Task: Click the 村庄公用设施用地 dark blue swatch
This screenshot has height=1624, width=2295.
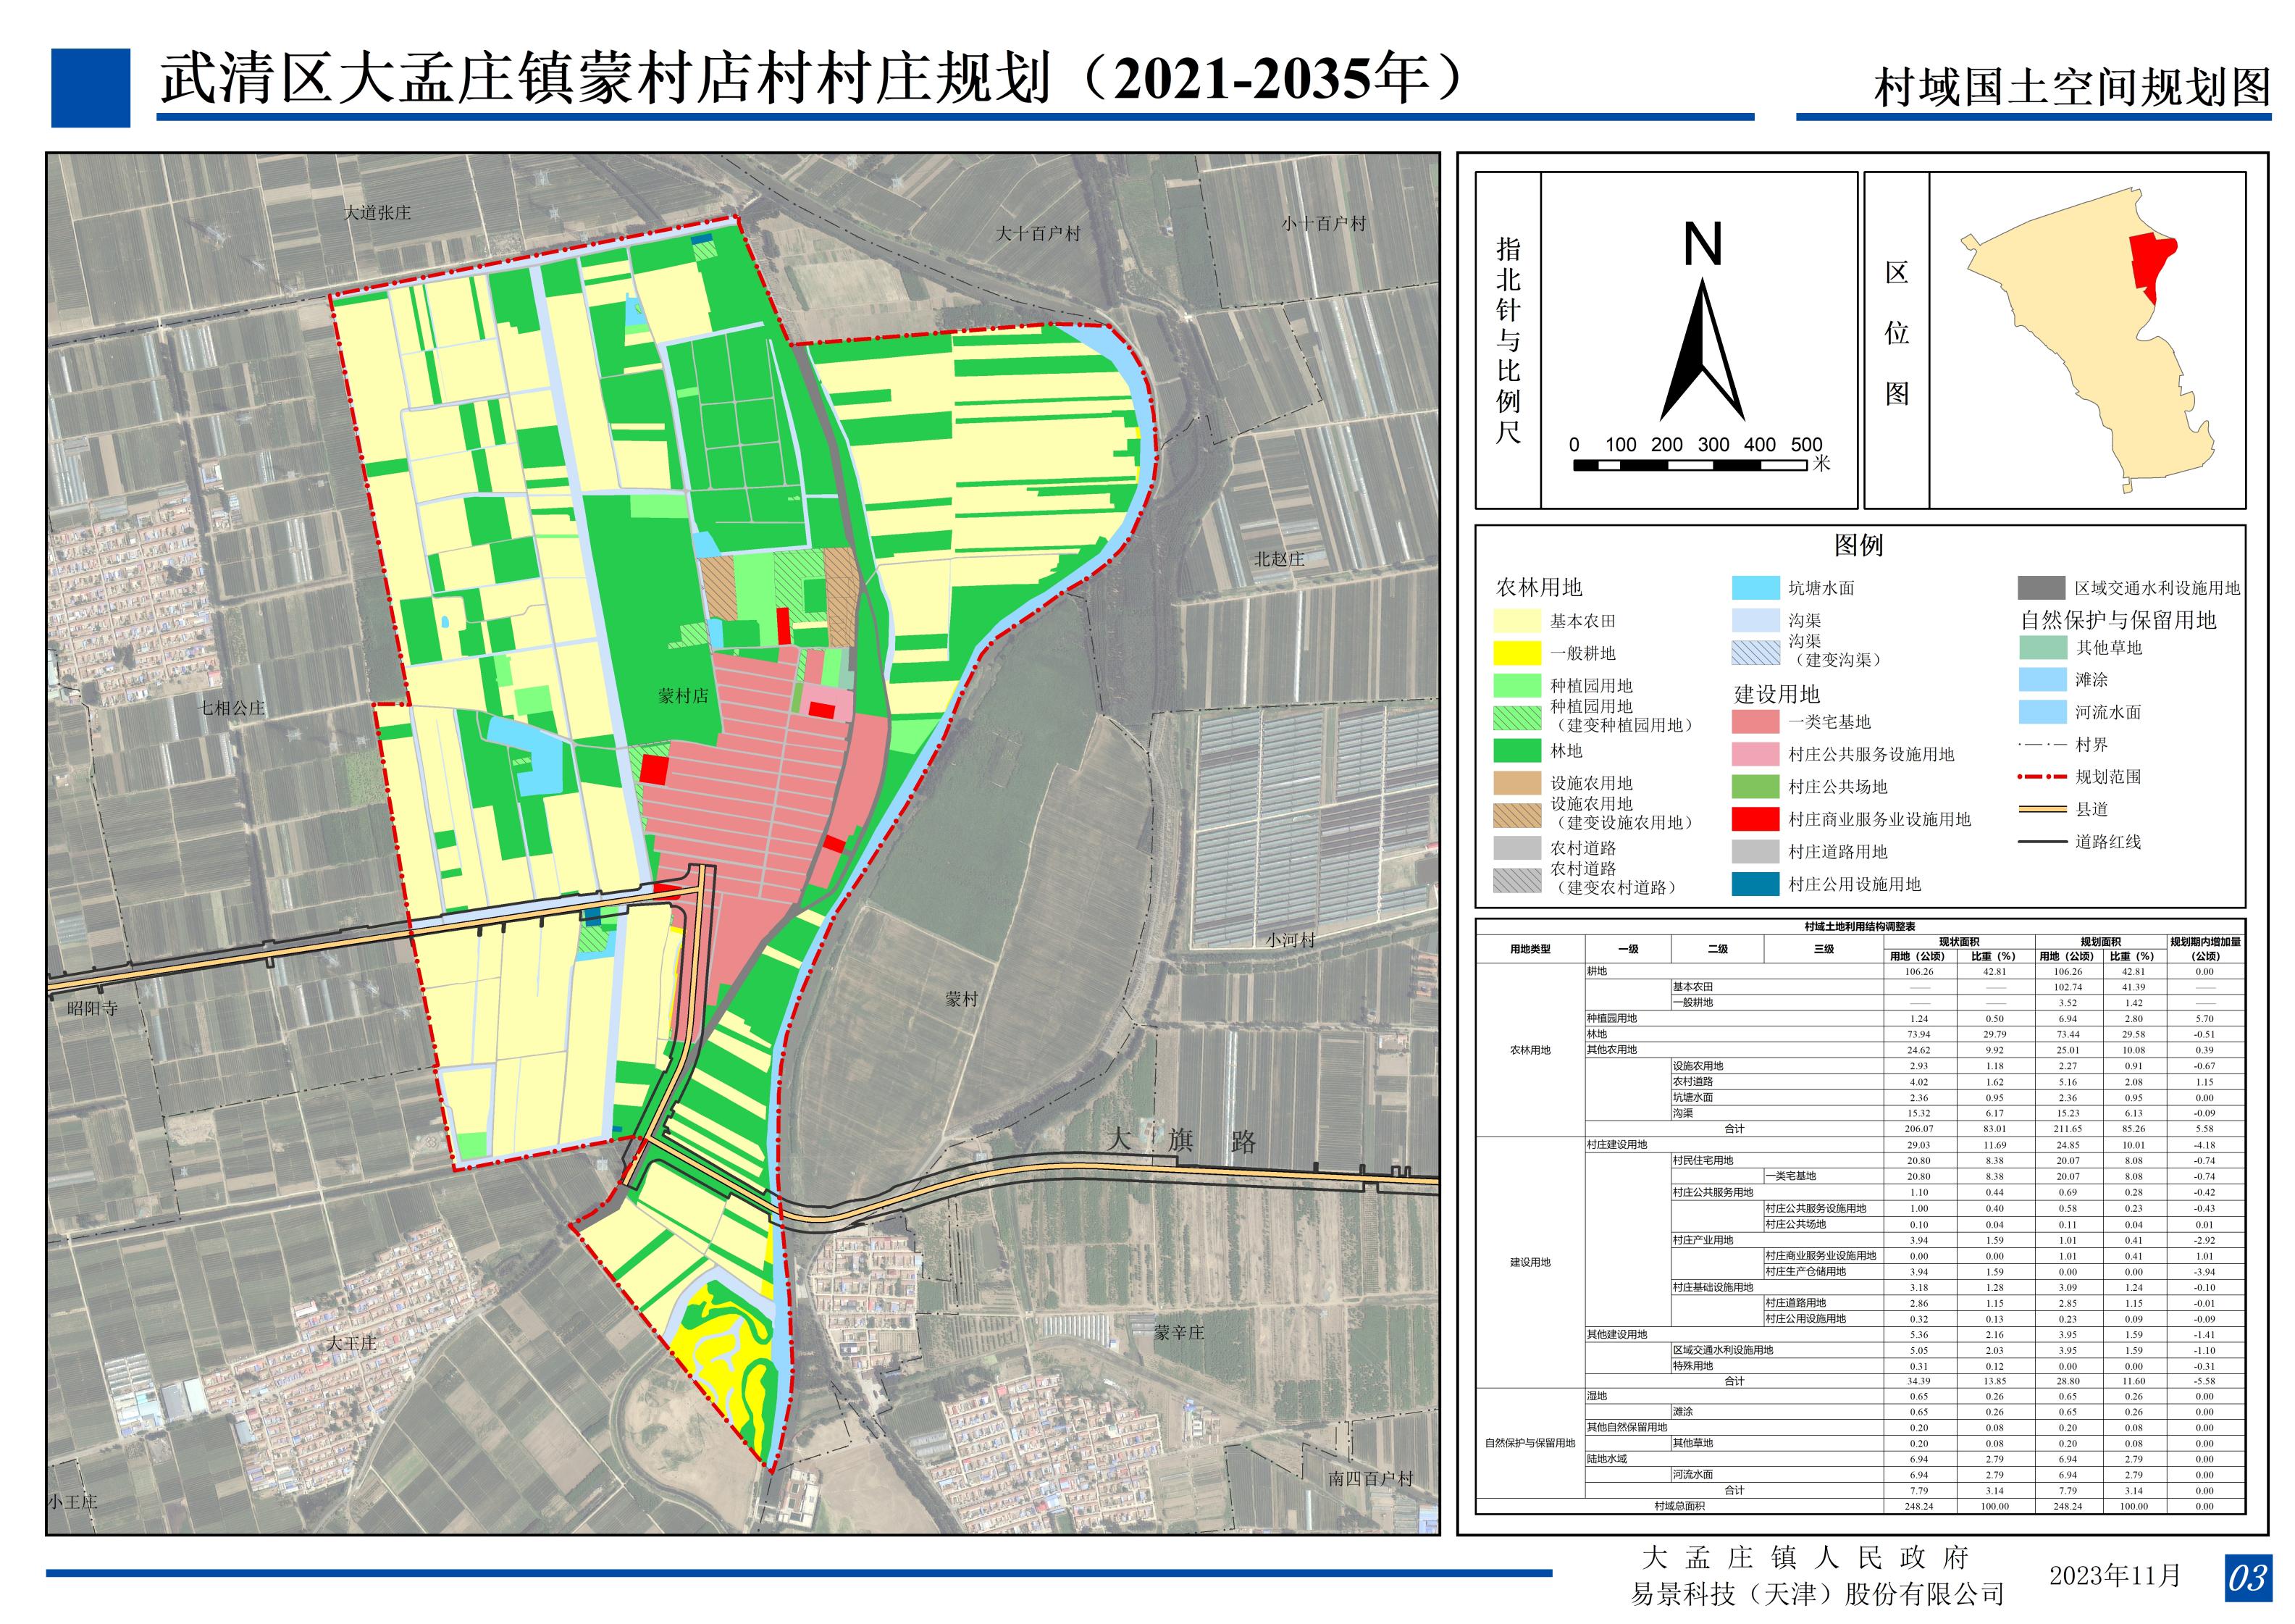Action: [1755, 884]
